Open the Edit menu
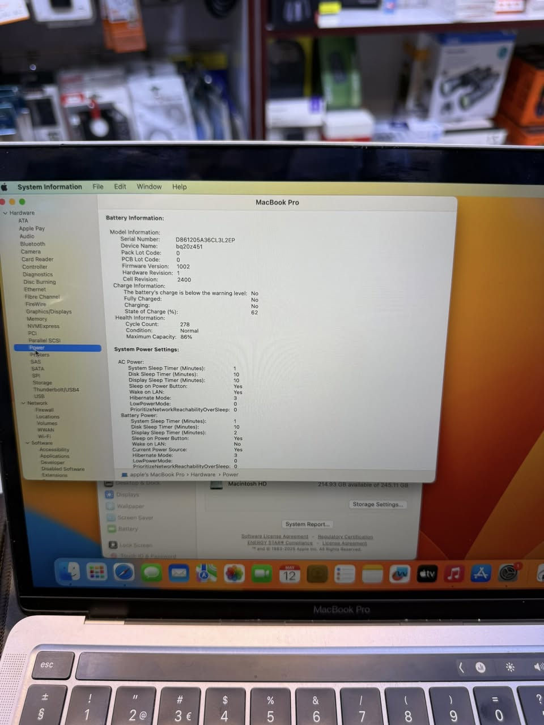 click(x=120, y=186)
